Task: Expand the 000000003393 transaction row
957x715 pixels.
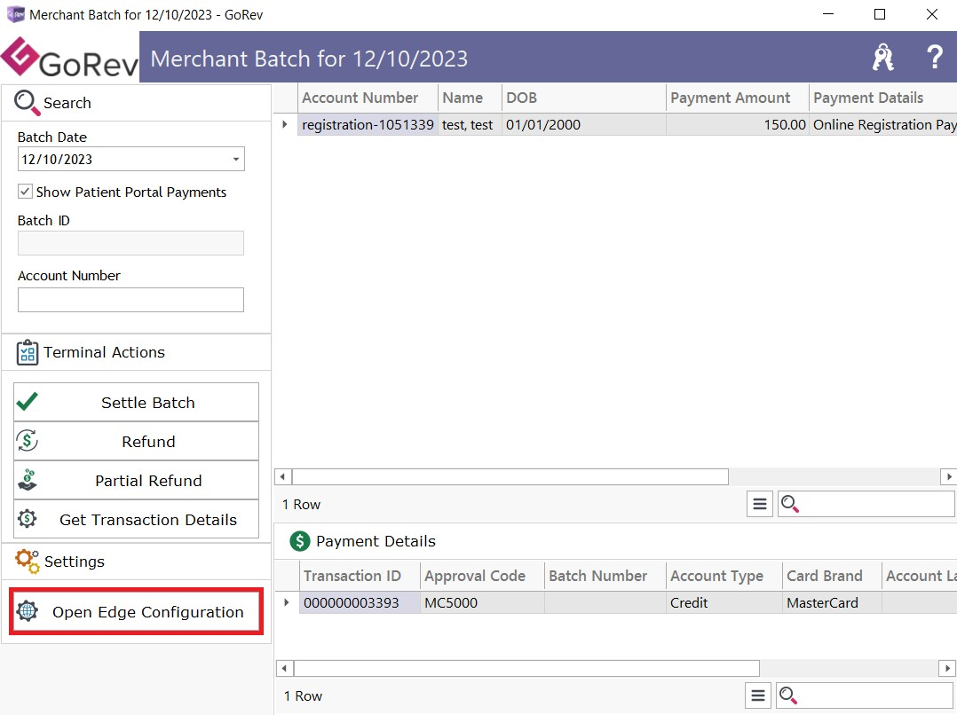Action: pos(286,602)
